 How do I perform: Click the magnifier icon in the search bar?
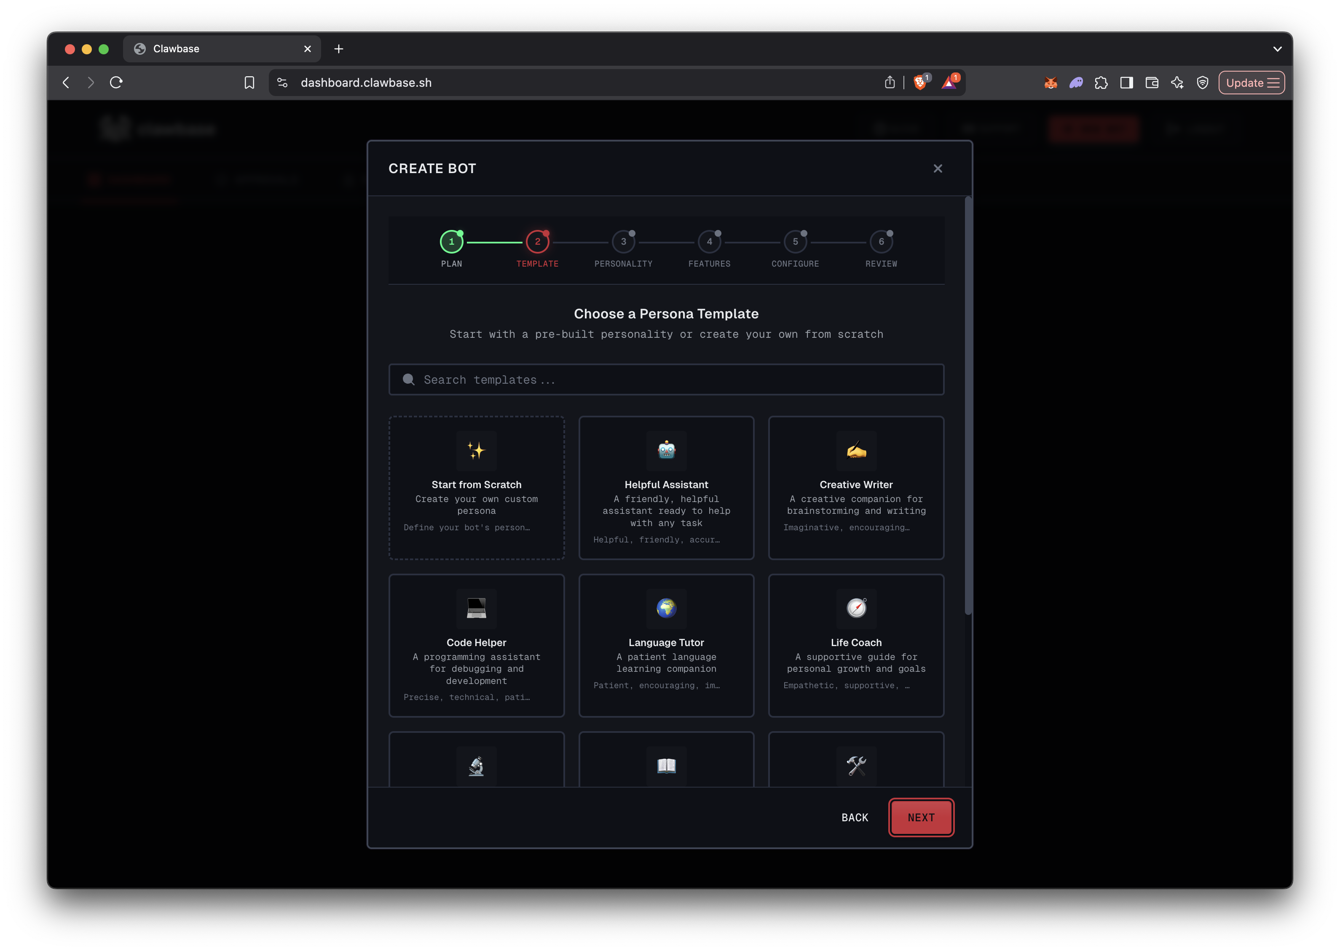(x=408, y=379)
